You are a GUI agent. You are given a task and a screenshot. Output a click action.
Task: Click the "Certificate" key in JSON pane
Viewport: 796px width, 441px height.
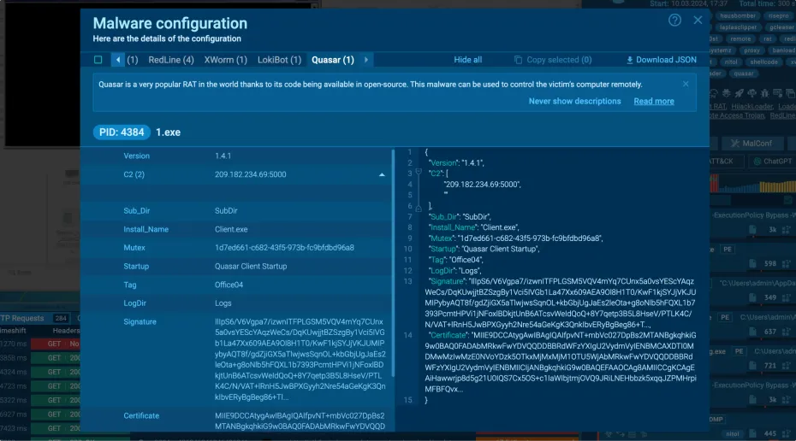(448, 336)
